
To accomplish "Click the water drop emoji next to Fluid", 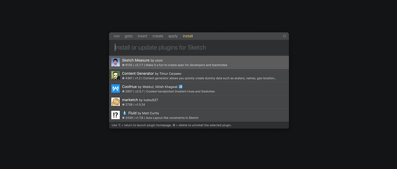I will point(124,113).
